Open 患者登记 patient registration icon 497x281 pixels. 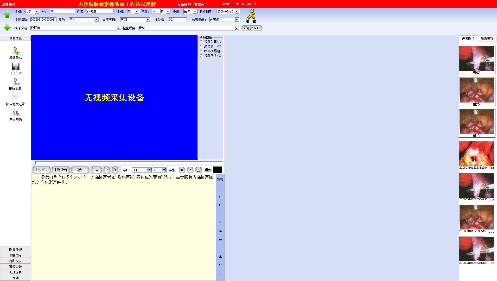click(16, 51)
